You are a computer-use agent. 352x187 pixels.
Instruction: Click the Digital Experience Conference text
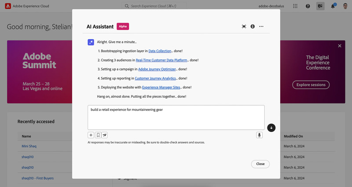click(318, 62)
